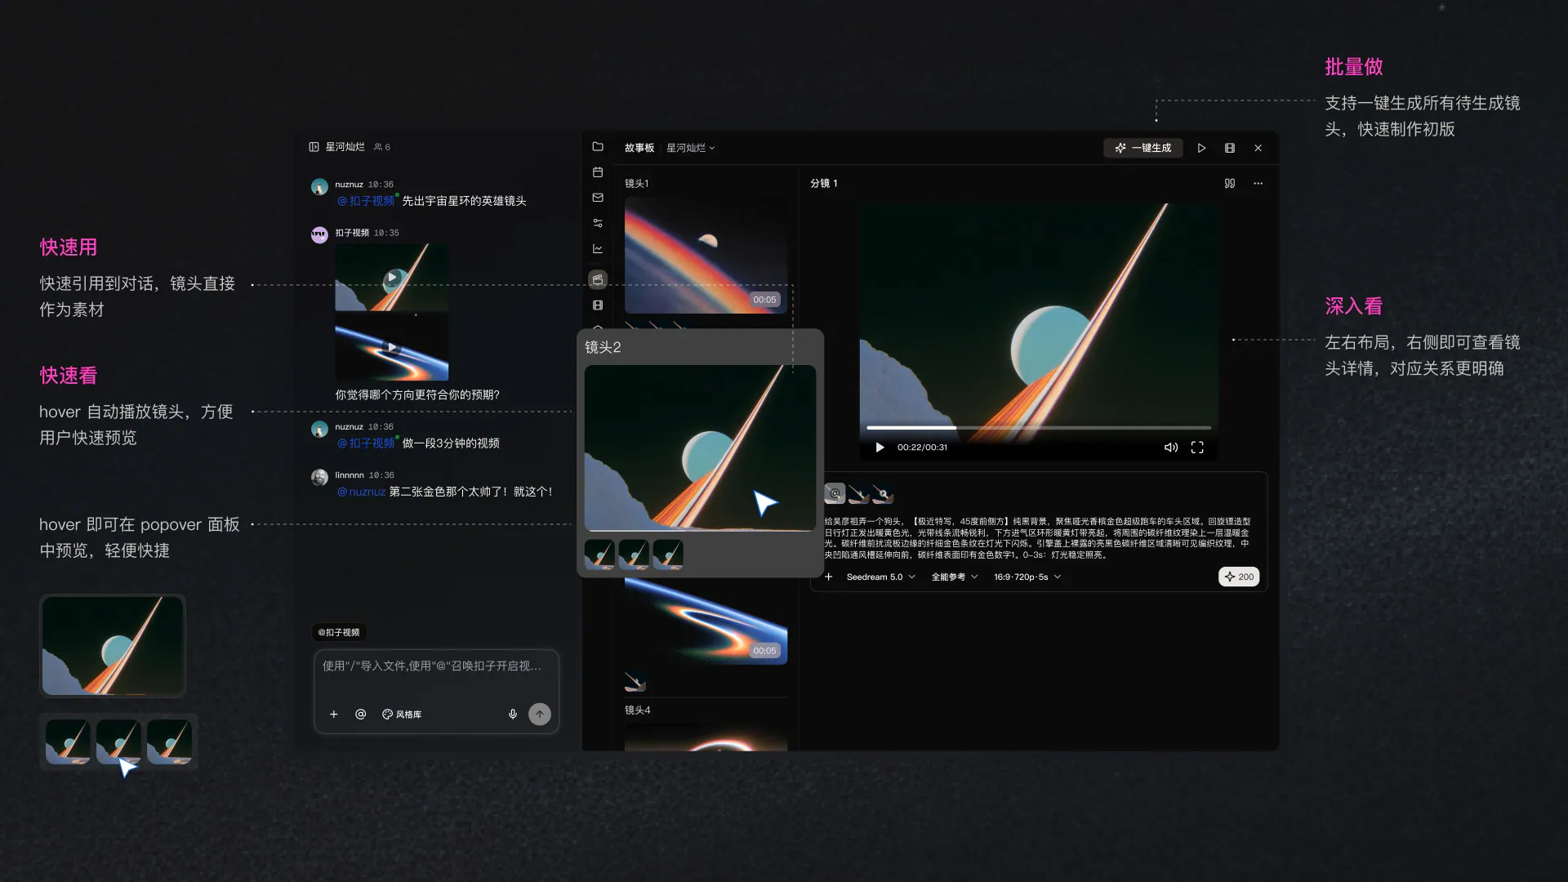
Task: Click linnnnn's avatar in chat
Action: pyautogui.click(x=319, y=478)
